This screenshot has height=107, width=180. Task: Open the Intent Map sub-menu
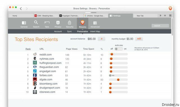pyautogui.click(x=95, y=31)
